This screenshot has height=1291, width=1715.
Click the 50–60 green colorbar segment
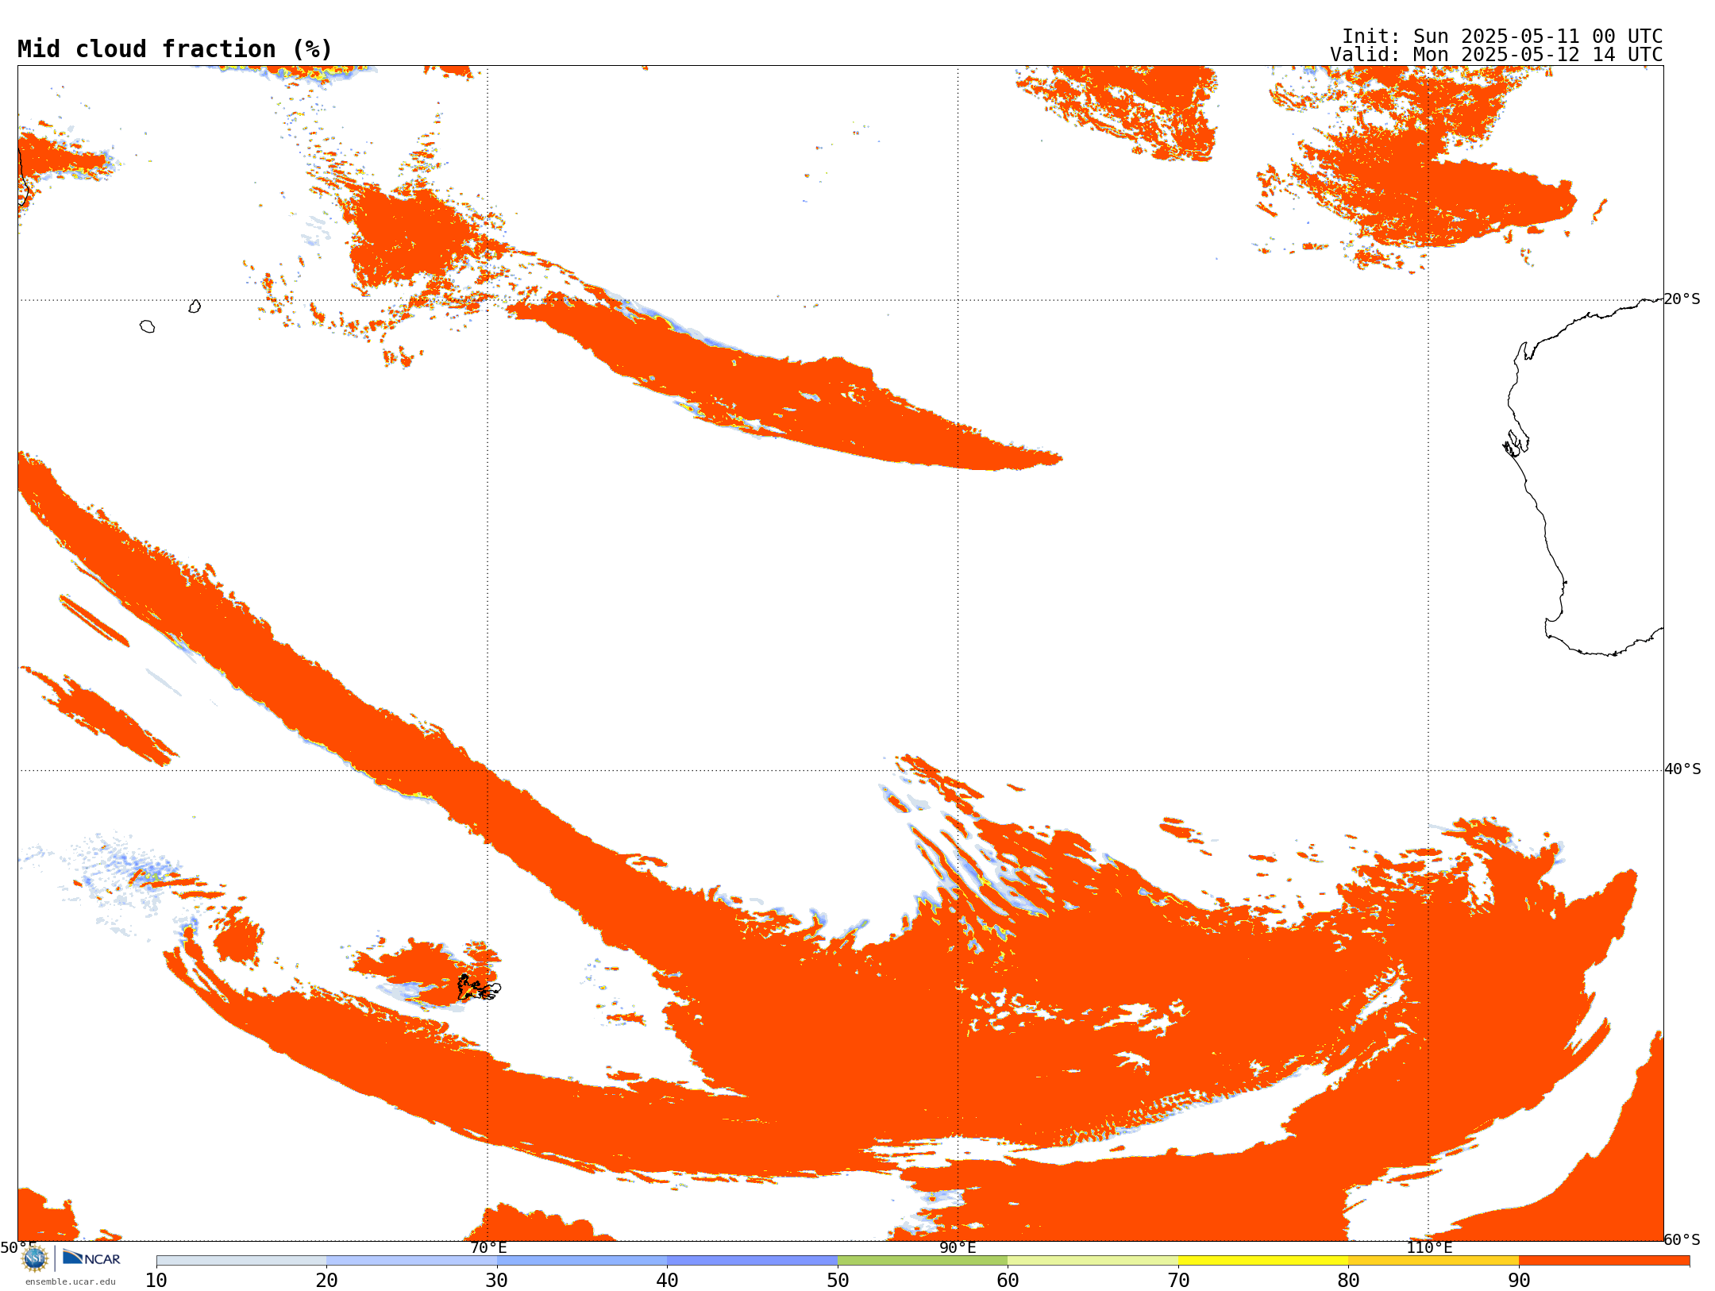[923, 1261]
